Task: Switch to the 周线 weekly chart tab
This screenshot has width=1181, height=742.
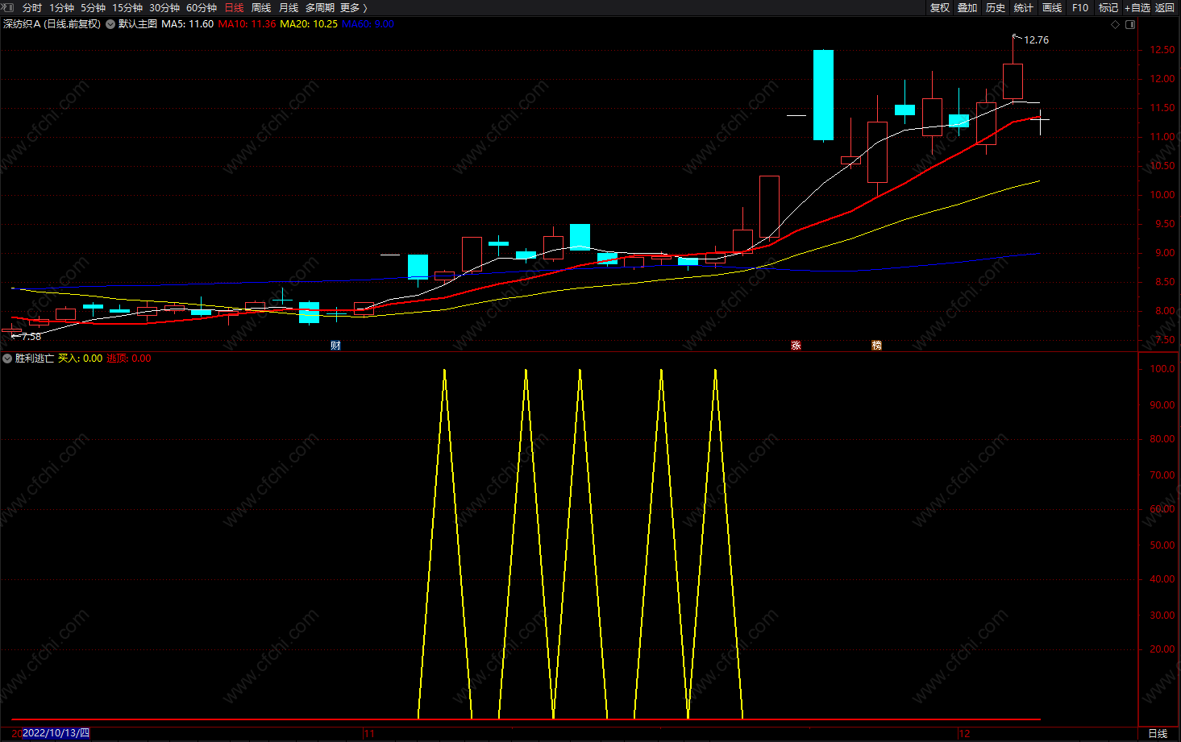Action: pos(261,7)
